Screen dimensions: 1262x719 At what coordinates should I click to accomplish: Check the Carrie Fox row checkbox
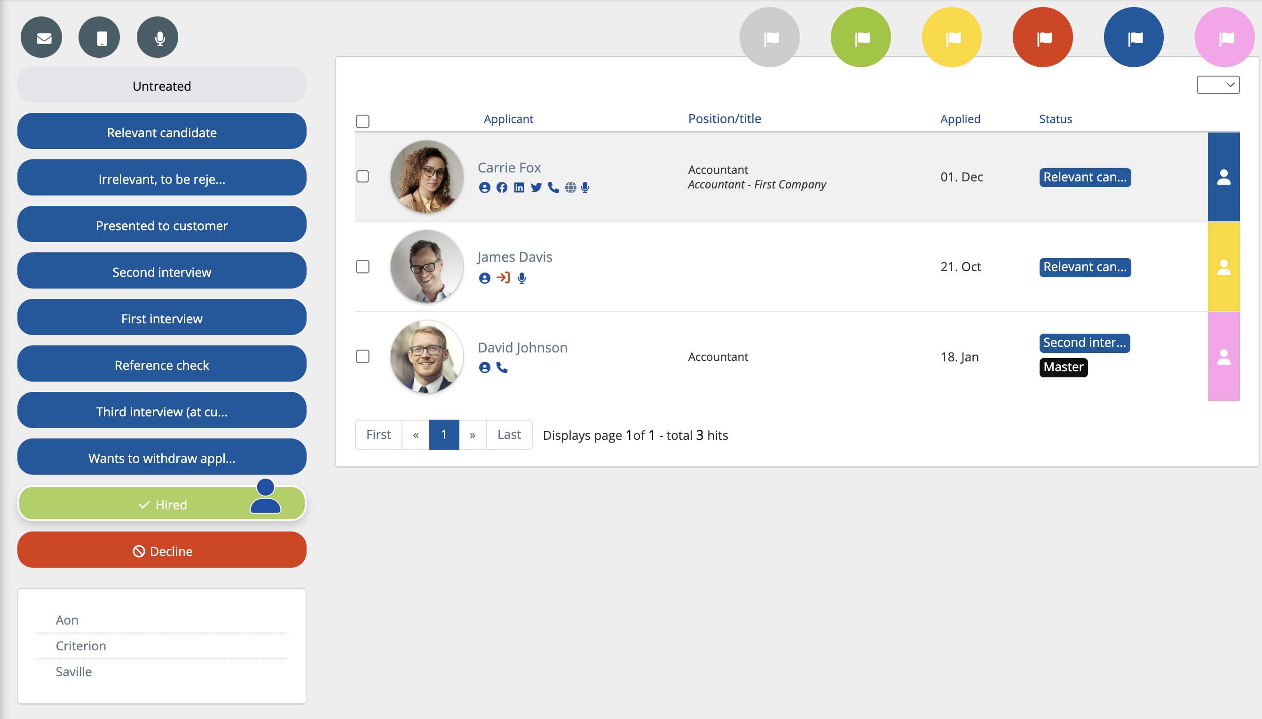[363, 177]
